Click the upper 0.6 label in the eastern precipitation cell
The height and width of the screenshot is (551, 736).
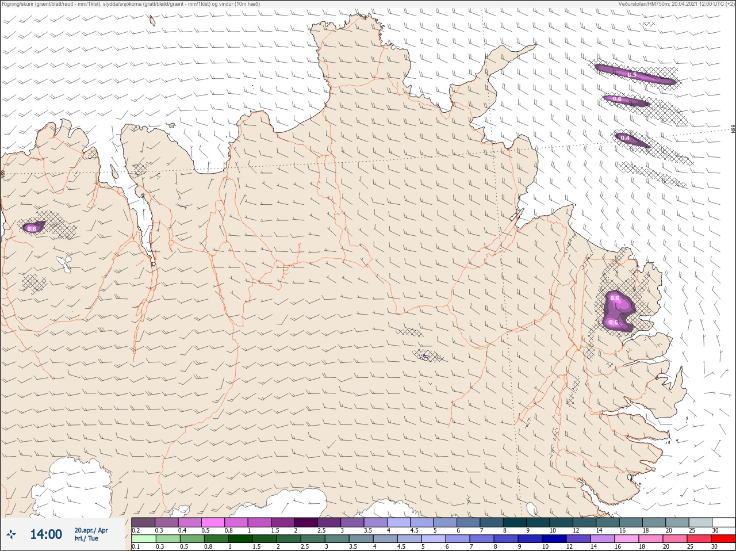coord(615,298)
